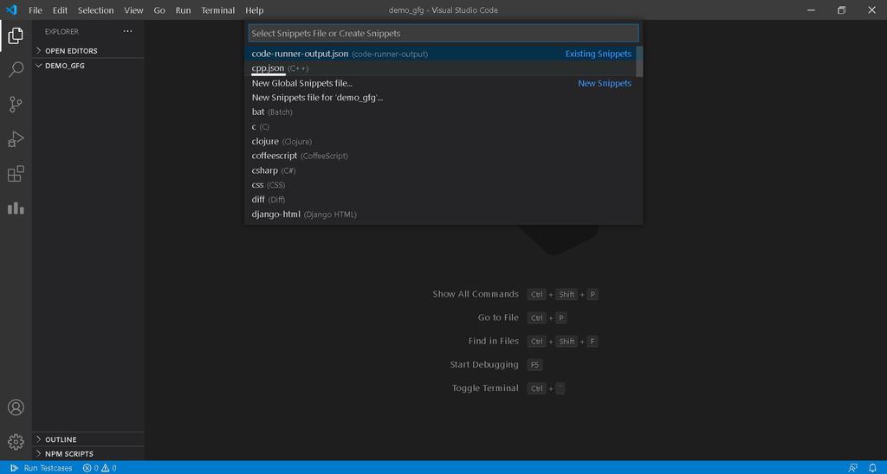Open the View menu

point(133,10)
